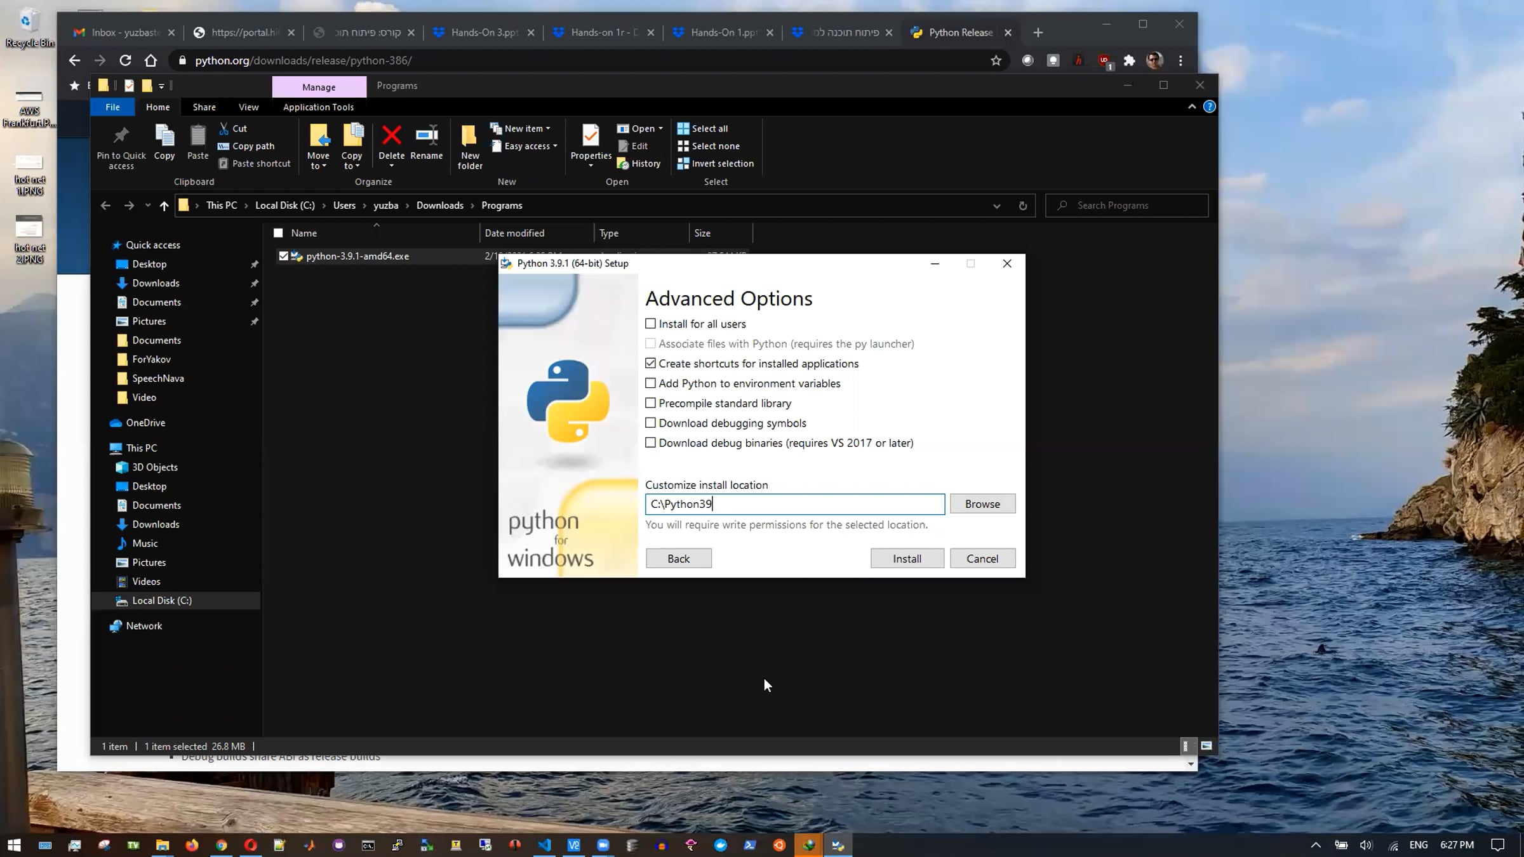The image size is (1524, 857).
Task: Click the Select all command
Action: 702,128
